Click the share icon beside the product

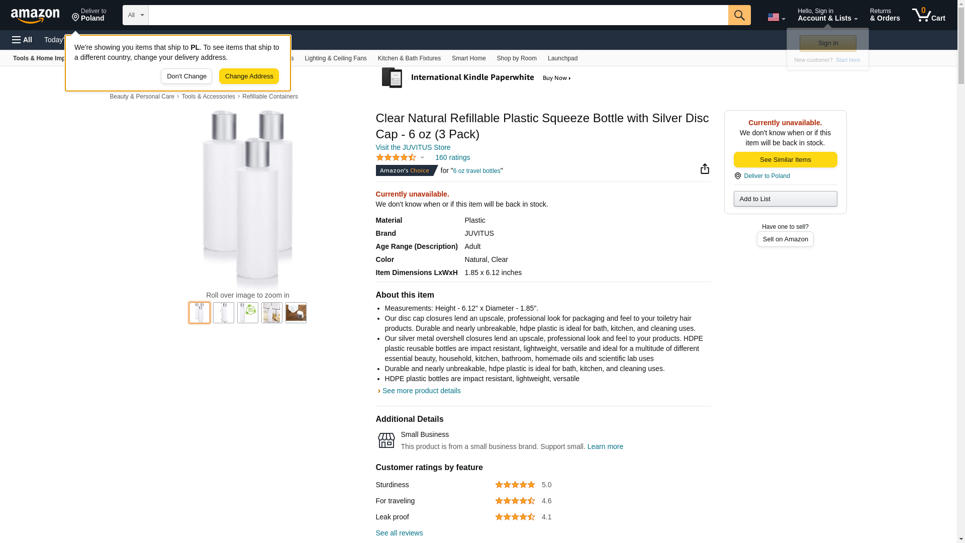tap(705, 169)
